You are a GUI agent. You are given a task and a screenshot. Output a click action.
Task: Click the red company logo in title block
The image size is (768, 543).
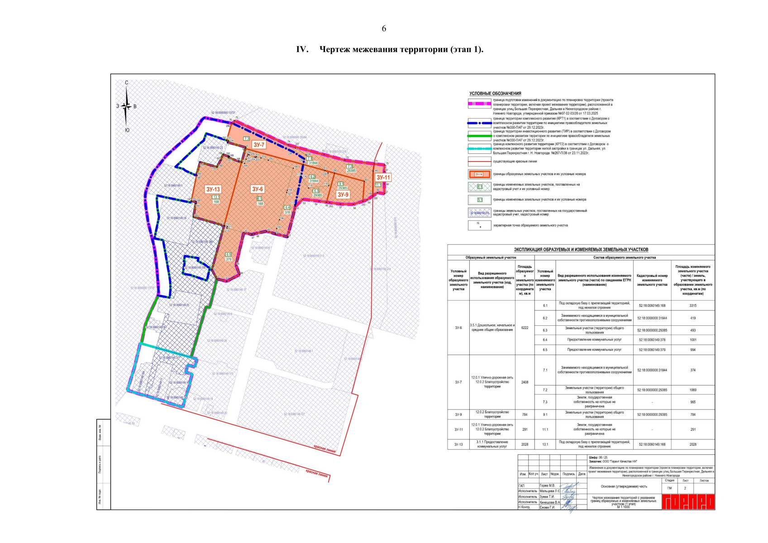point(688,501)
